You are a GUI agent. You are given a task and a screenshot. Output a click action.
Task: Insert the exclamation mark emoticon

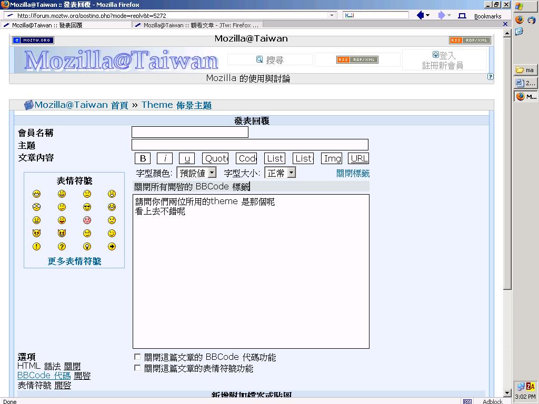point(36,246)
